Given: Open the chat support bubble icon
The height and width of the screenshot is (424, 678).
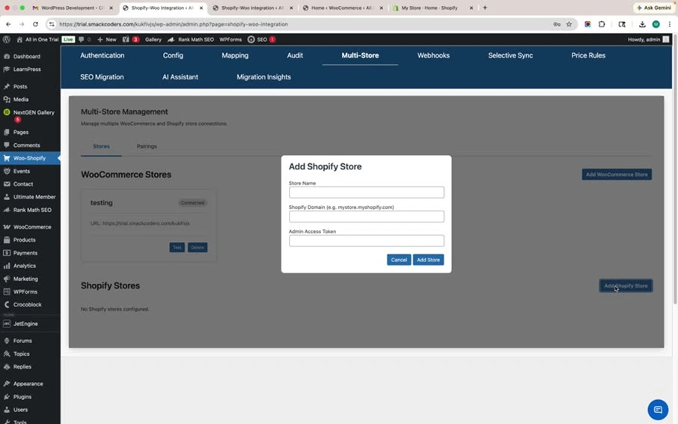Looking at the screenshot, I should (x=658, y=409).
